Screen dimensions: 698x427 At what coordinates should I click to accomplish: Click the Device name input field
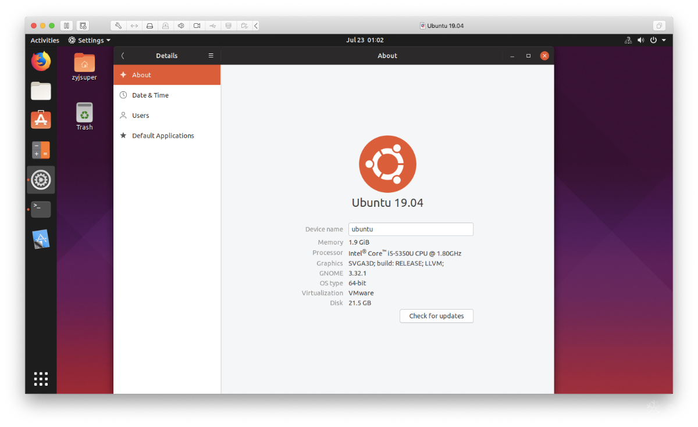pyautogui.click(x=411, y=229)
